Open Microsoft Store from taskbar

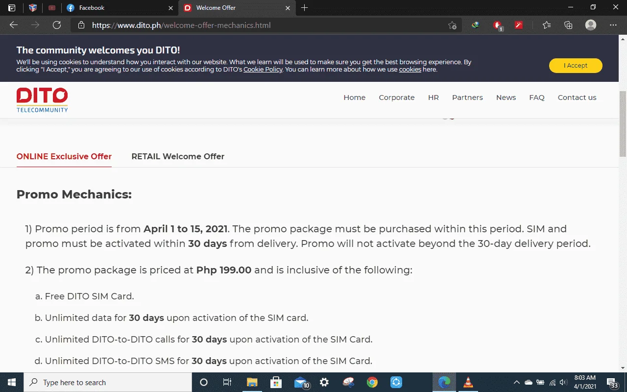click(276, 382)
